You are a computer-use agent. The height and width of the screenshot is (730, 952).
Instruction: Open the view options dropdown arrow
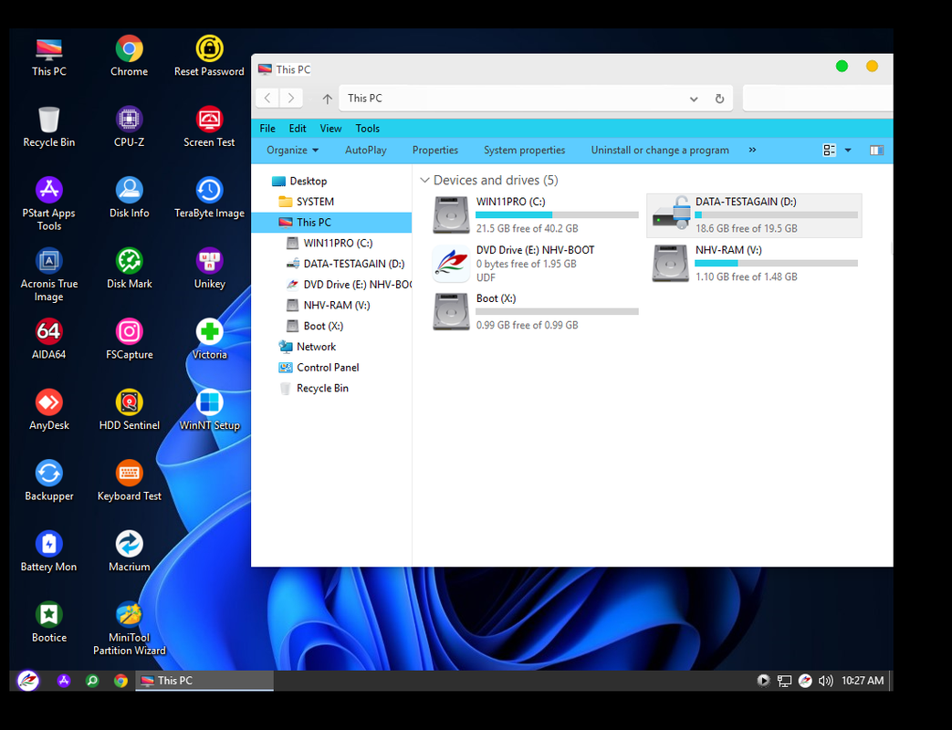(x=848, y=150)
